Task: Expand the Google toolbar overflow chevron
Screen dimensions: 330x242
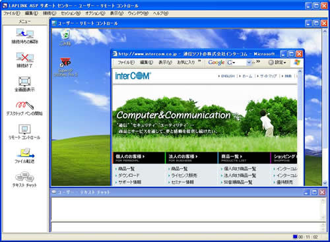Action: (x=258, y=61)
